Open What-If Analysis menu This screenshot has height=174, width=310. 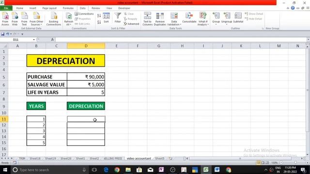[x=203, y=19]
